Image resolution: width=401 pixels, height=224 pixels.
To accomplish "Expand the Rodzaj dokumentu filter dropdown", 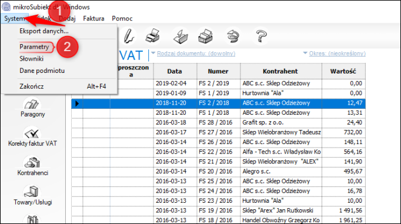I will tap(193, 54).
